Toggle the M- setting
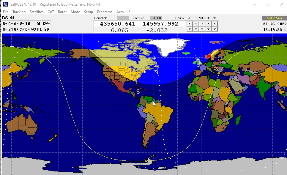 [x=5, y=29]
